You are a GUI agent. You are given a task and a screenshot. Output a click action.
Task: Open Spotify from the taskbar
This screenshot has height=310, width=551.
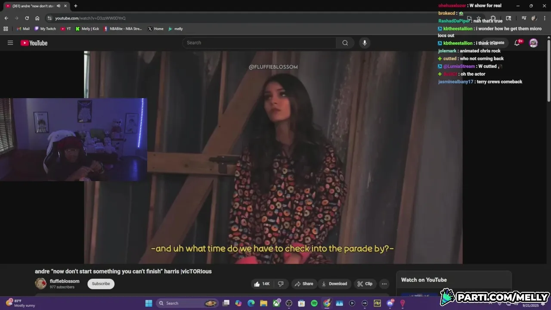coord(314,303)
